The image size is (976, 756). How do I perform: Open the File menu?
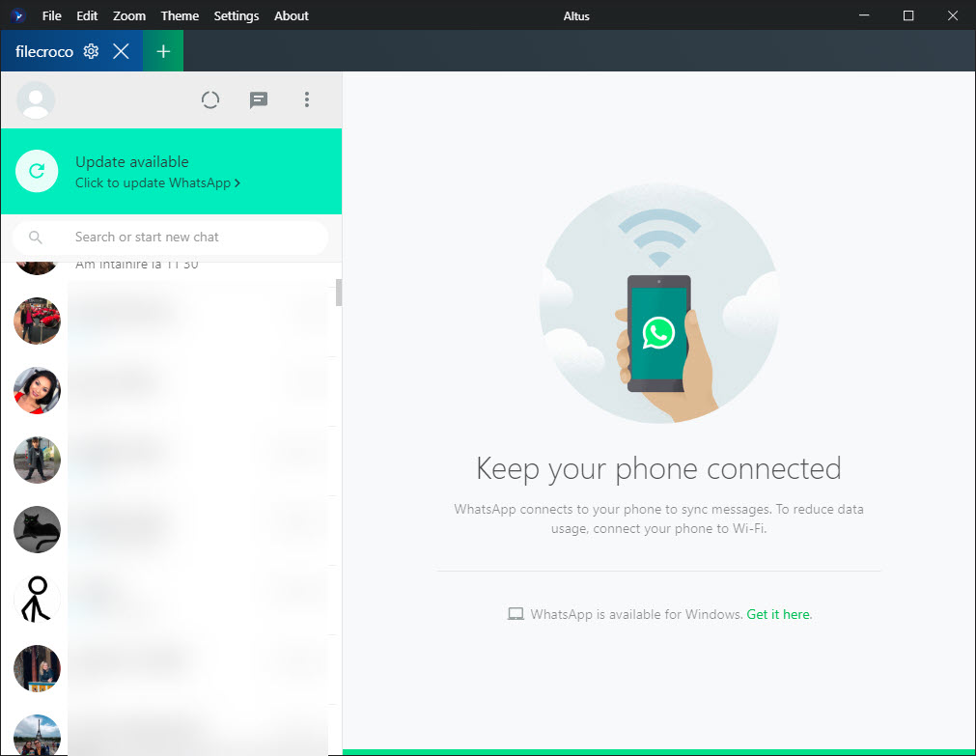[x=52, y=15]
